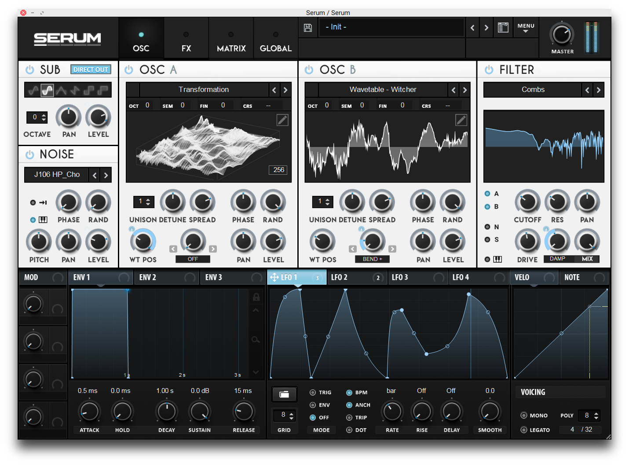Open the Wavetable - Witcher selector

pyautogui.click(x=383, y=90)
